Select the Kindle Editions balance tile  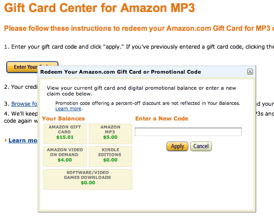click(x=110, y=156)
